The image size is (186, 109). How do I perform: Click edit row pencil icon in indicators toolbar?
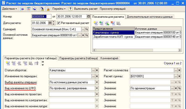coord(107,23)
